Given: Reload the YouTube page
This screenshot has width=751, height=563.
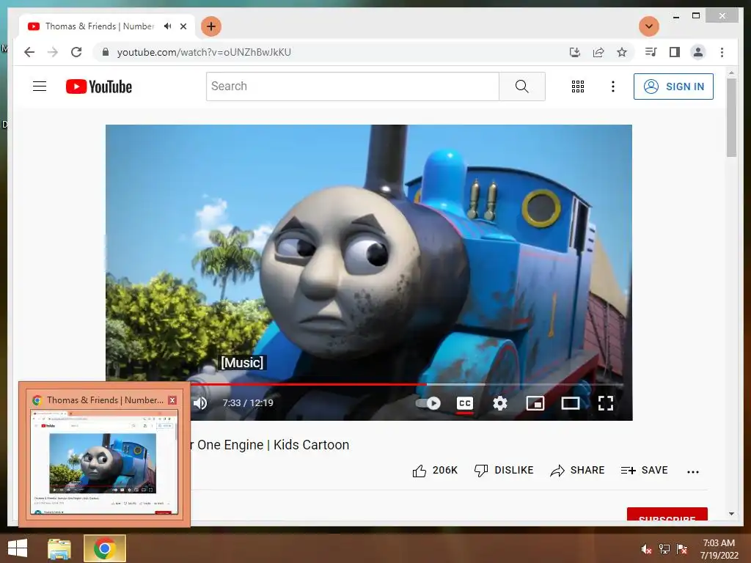Looking at the screenshot, I should tap(76, 52).
